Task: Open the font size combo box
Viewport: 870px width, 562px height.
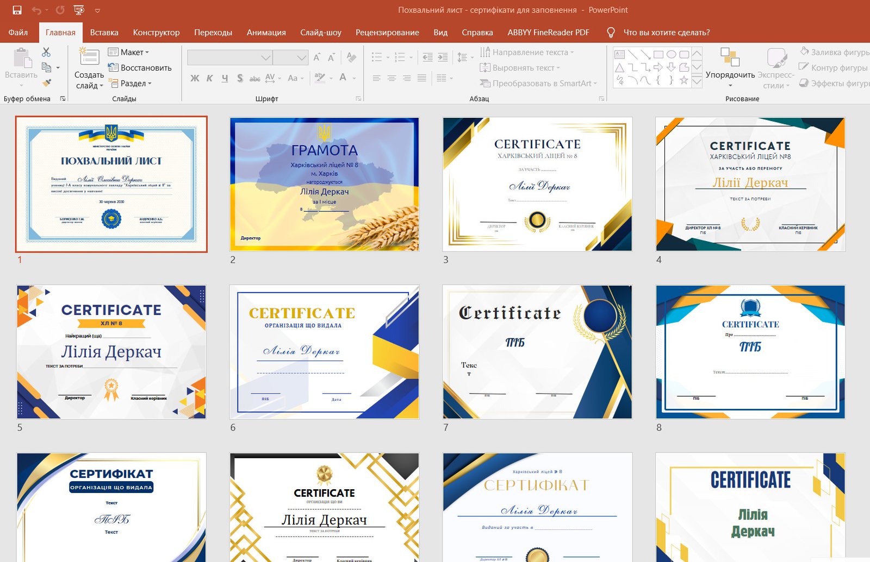Action: point(290,58)
